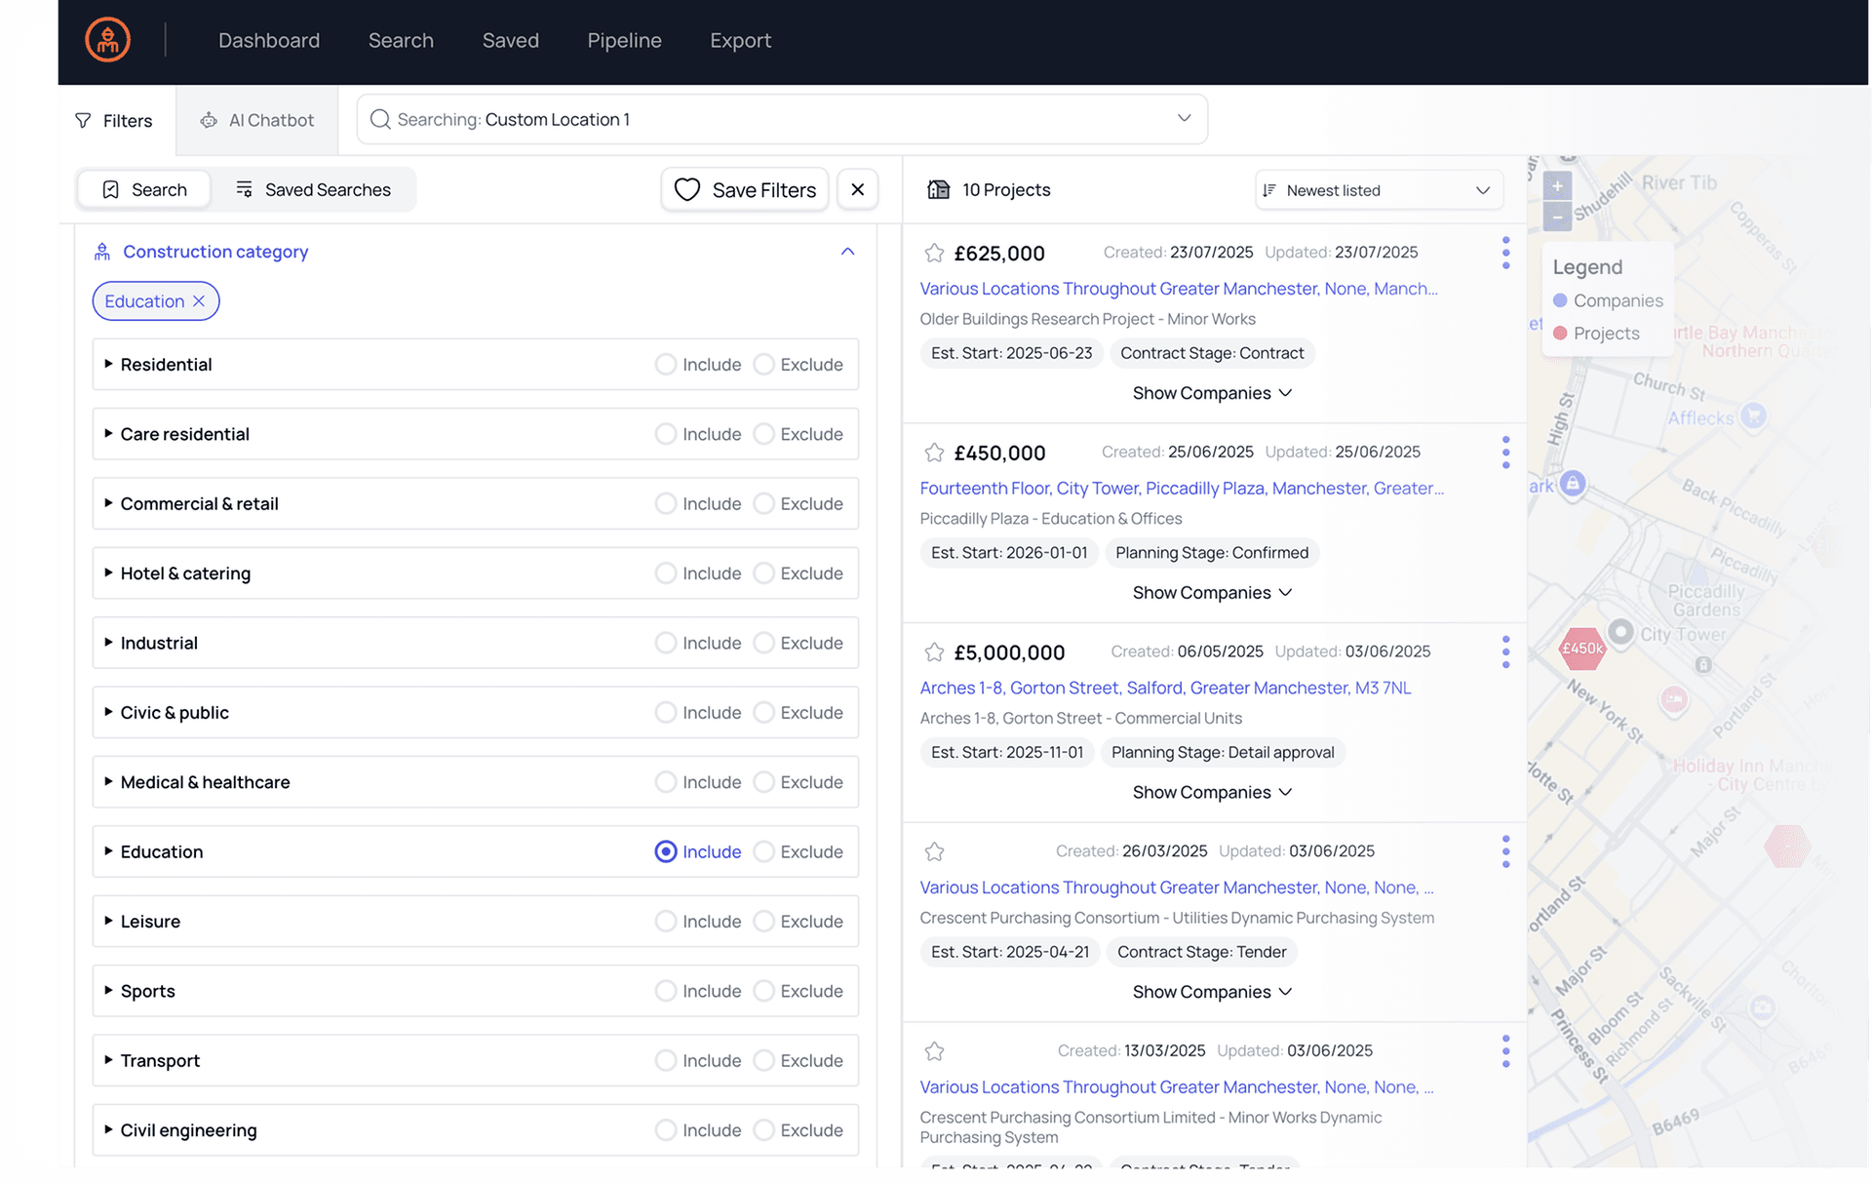Select Exclude for Education category
This screenshot has height=1184, width=1872.
click(x=764, y=852)
